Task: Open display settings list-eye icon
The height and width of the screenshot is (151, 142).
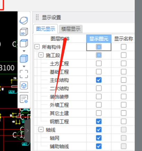Action: (x=24, y=99)
